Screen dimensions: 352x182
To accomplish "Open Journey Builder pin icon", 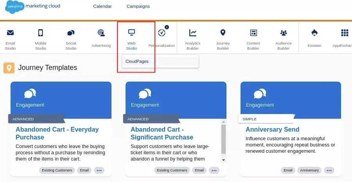I will (x=223, y=33).
